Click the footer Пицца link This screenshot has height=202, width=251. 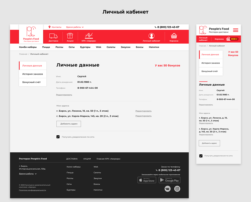click(70, 173)
